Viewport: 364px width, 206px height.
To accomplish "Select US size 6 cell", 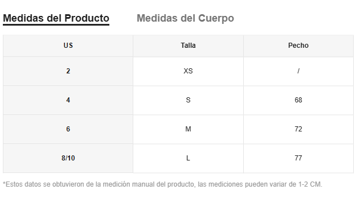I will [68, 129].
